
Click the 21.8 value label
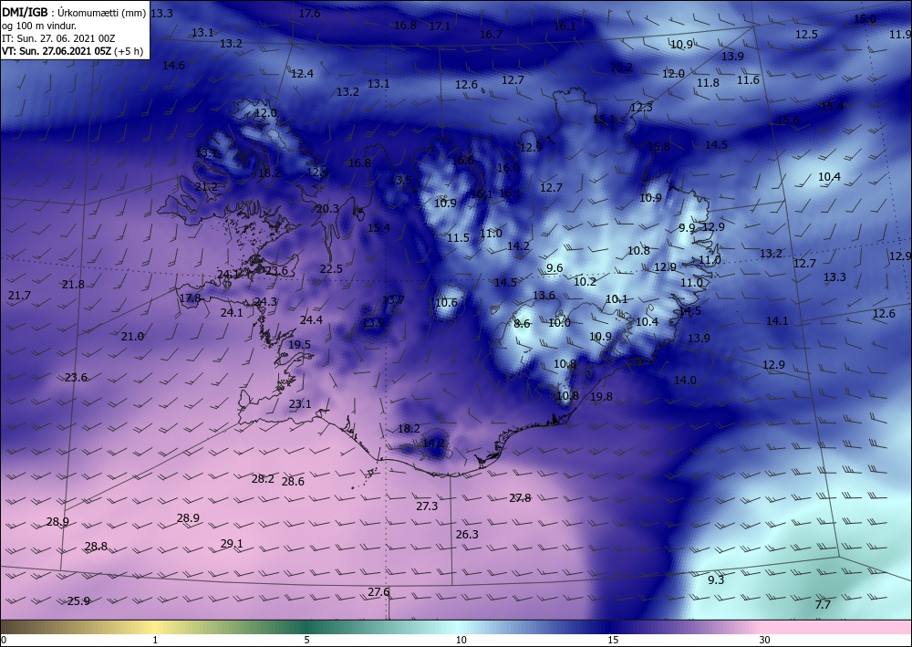73,285
